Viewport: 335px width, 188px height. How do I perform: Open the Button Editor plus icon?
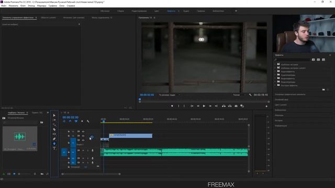(266, 106)
